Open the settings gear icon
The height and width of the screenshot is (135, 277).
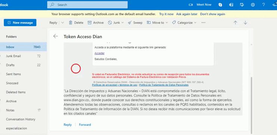(x=253, y=5)
